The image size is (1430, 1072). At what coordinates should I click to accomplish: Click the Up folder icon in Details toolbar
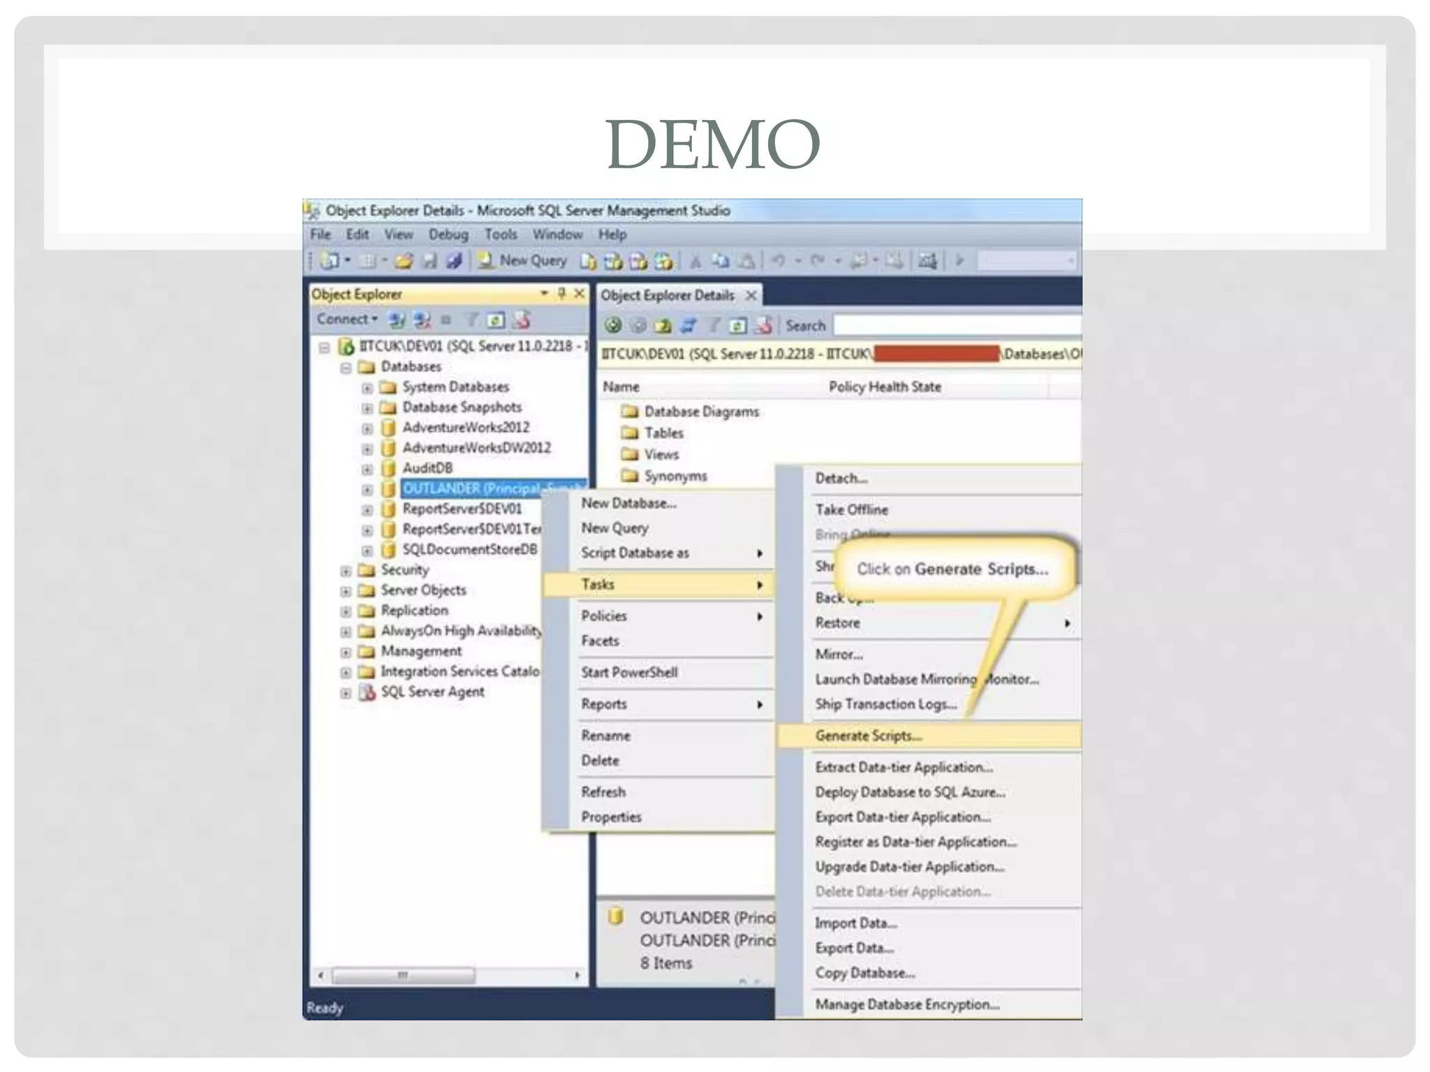(x=663, y=325)
